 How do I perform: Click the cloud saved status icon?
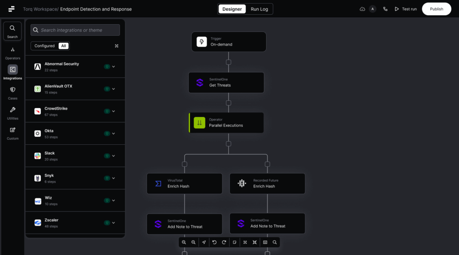(x=362, y=9)
